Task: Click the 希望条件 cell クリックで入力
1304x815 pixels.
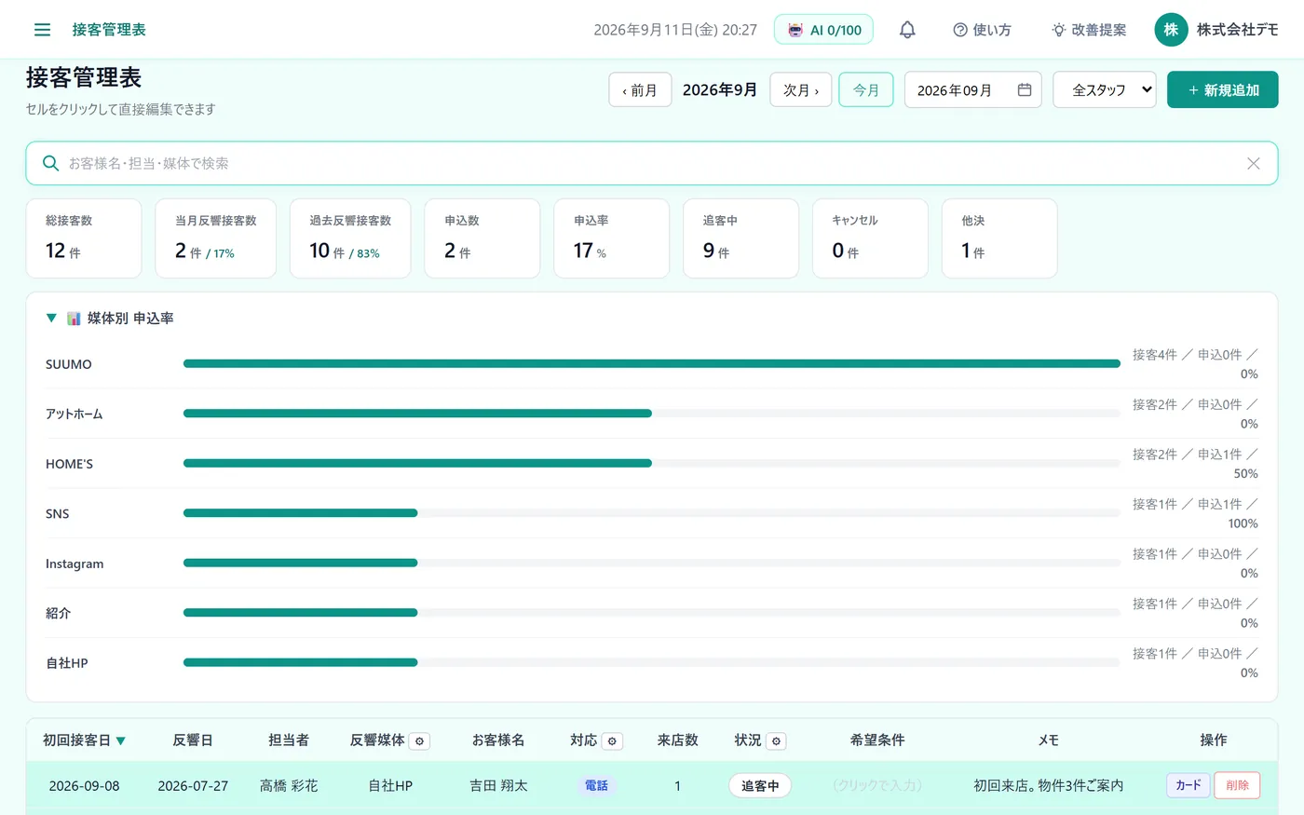Action: (x=877, y=785)
